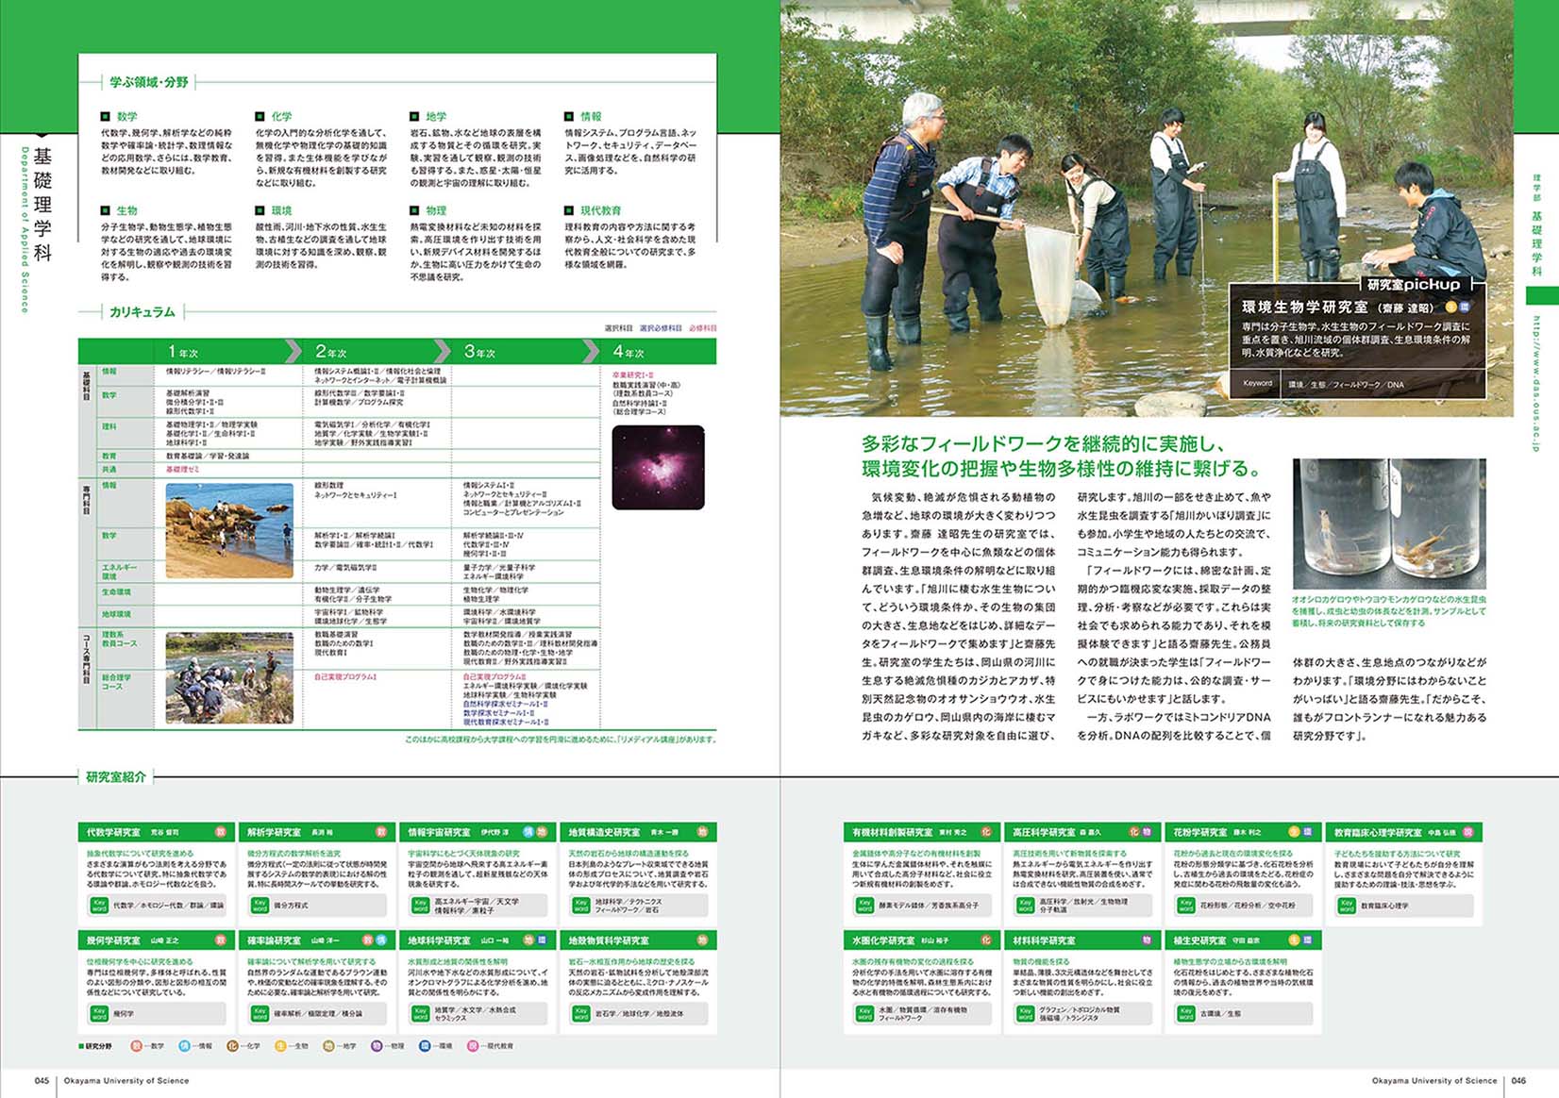Click the 化 badge on 水圏化学研究室 header
This screenshot has height=1098, width=1559.
(986, 940)
